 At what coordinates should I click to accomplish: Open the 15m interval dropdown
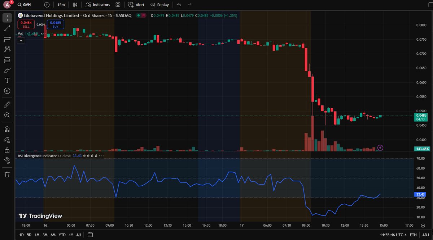coord(61,5)
